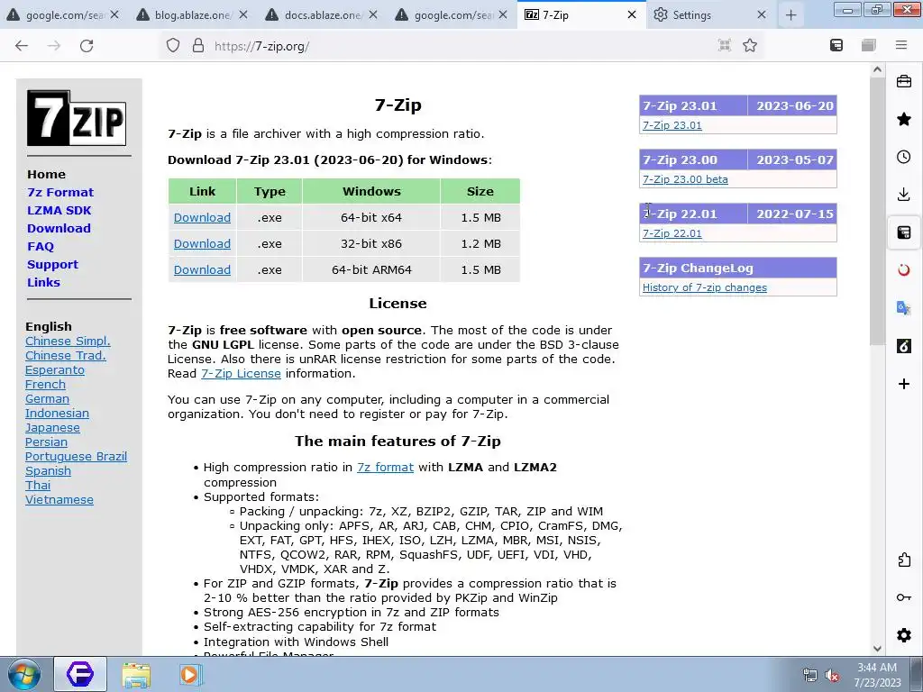Open the 7-Zip License link

pyautogui.click(x=241, y=374)
